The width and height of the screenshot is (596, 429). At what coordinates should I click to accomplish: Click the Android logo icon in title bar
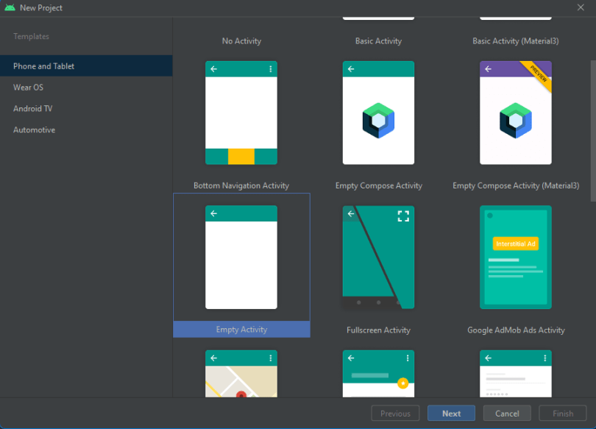pos(10,7)
